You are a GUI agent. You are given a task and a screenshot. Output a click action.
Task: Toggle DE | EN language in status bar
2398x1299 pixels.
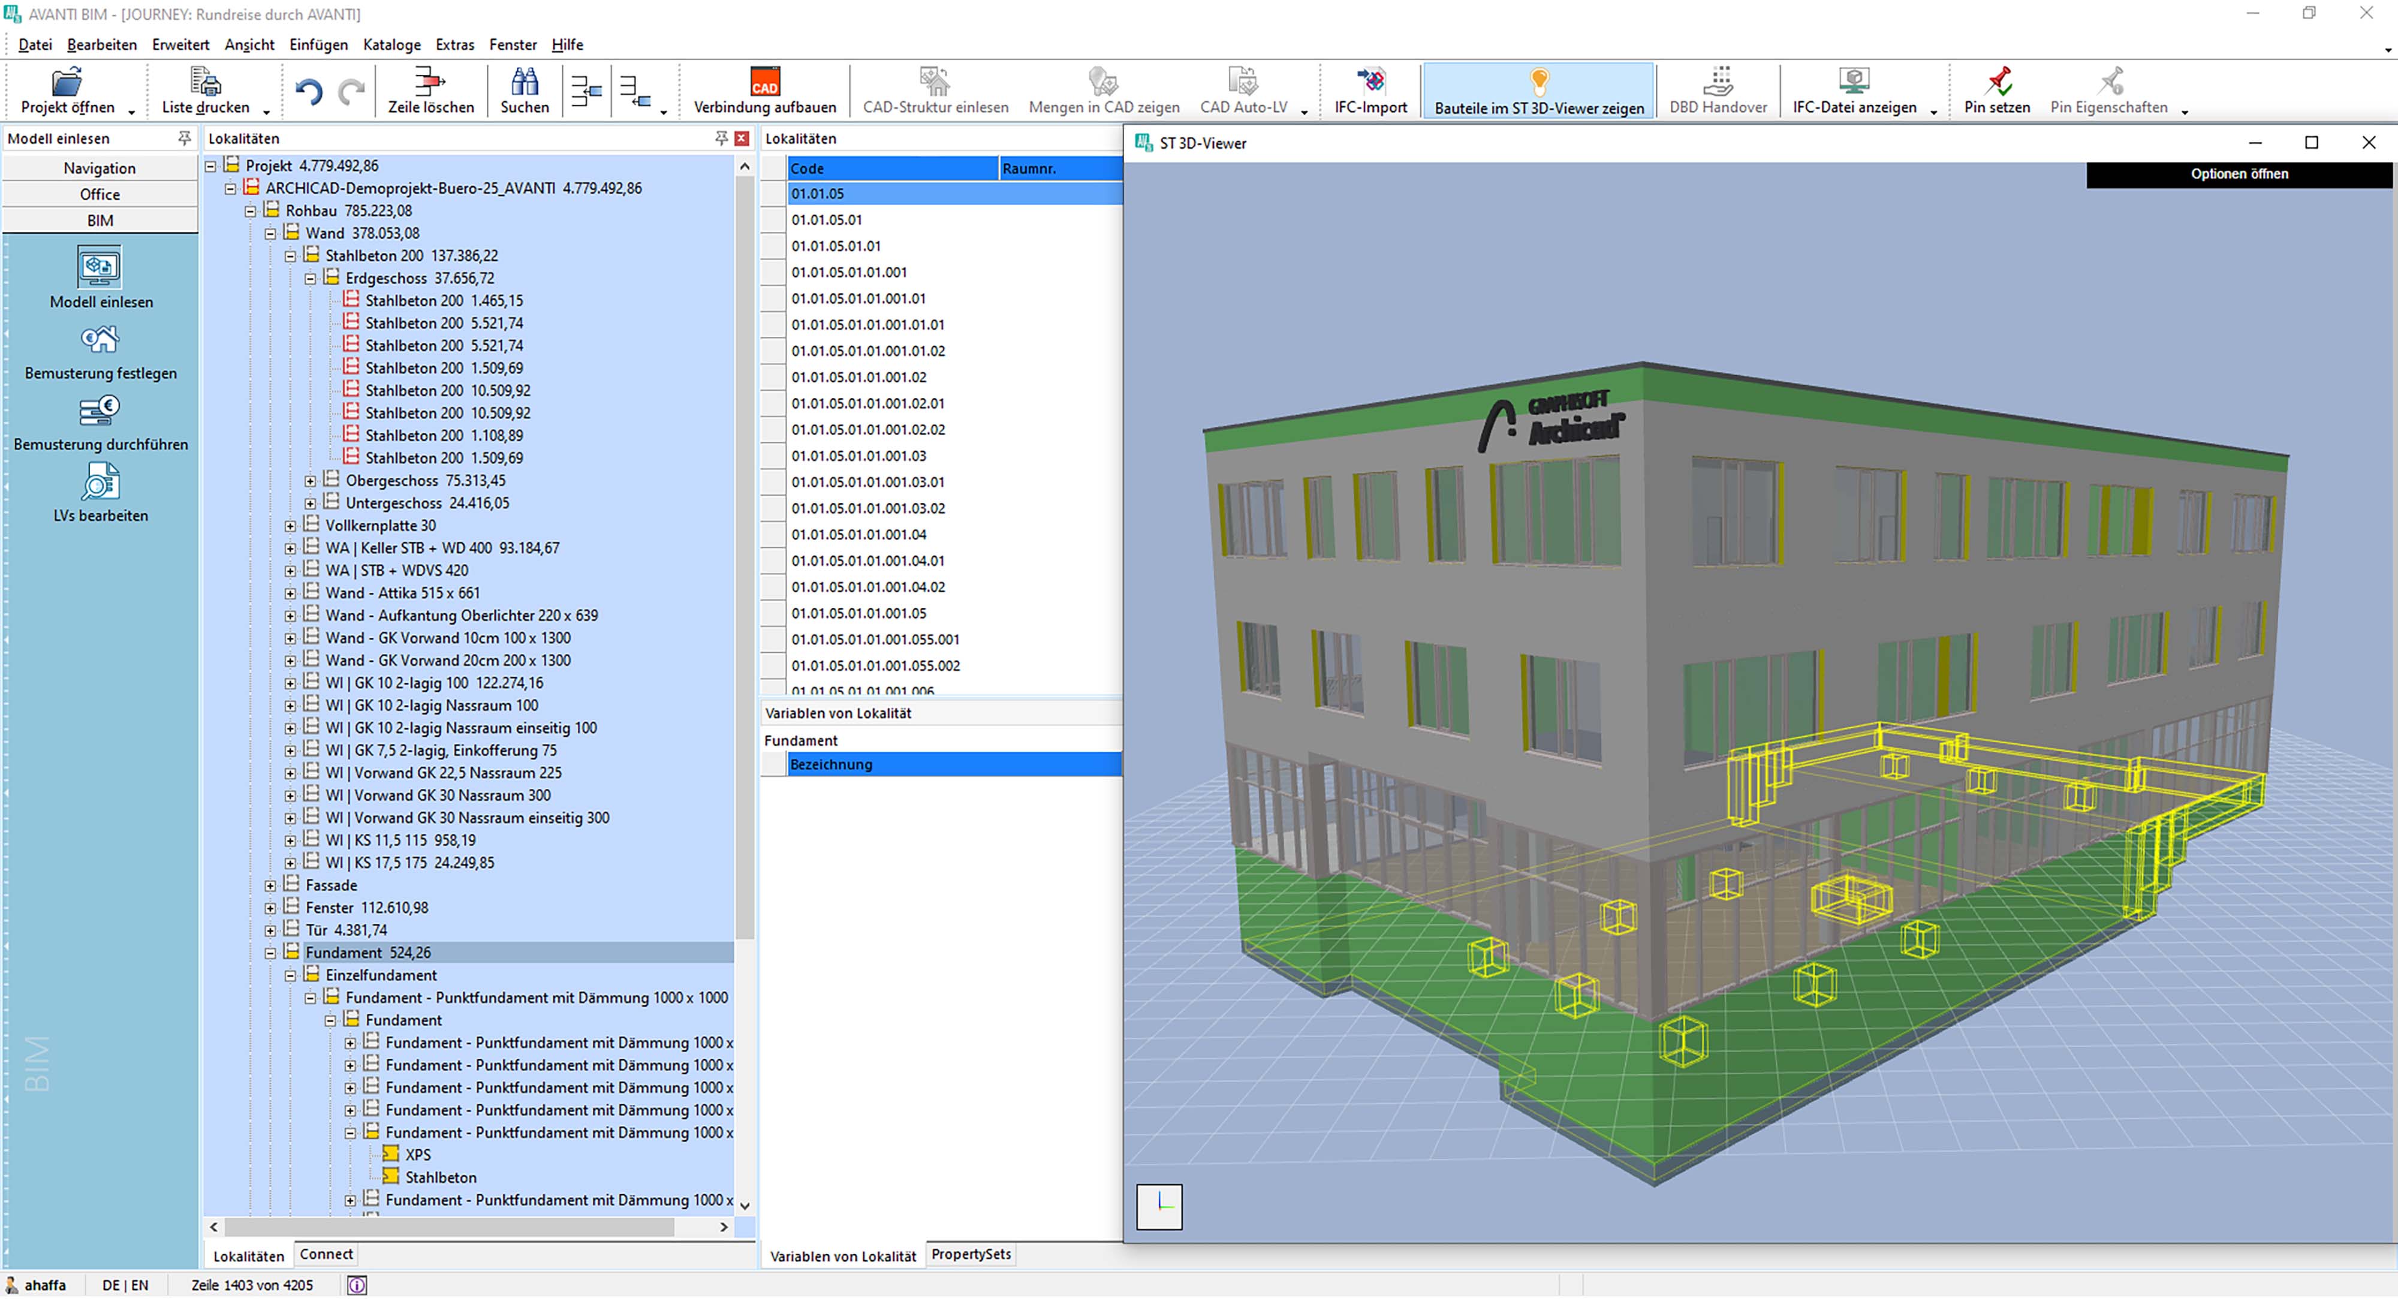pyautogui.click(x=125, y=1286)
